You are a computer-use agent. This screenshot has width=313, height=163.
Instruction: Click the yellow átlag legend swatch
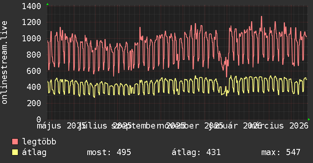(15, 152)
